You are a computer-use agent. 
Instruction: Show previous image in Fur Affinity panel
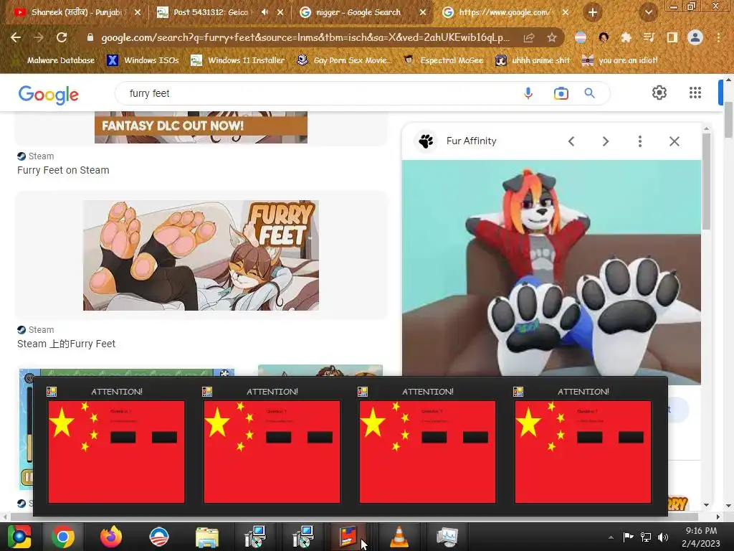click(x=571, y=141)
